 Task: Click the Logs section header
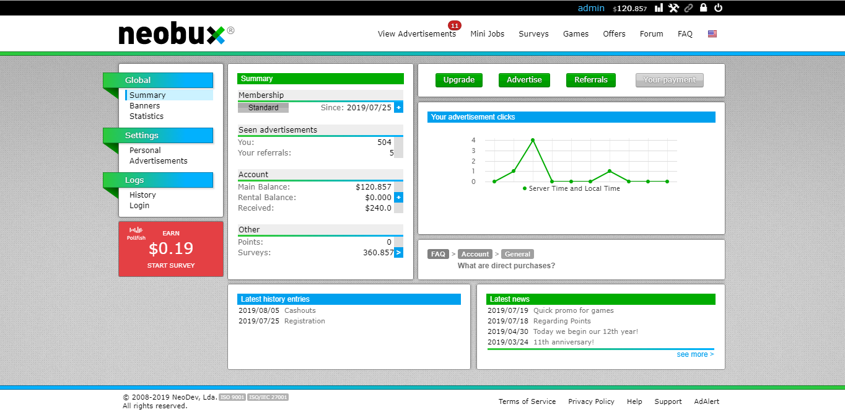158,180
